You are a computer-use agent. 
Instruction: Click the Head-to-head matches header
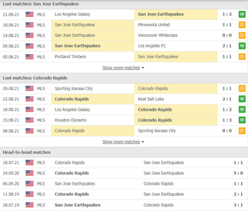(x=27, y=152)
